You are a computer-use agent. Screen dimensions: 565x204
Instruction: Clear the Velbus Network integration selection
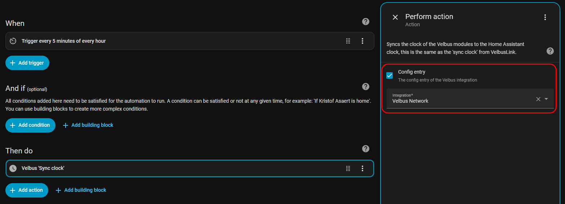(x=538, y=99)
